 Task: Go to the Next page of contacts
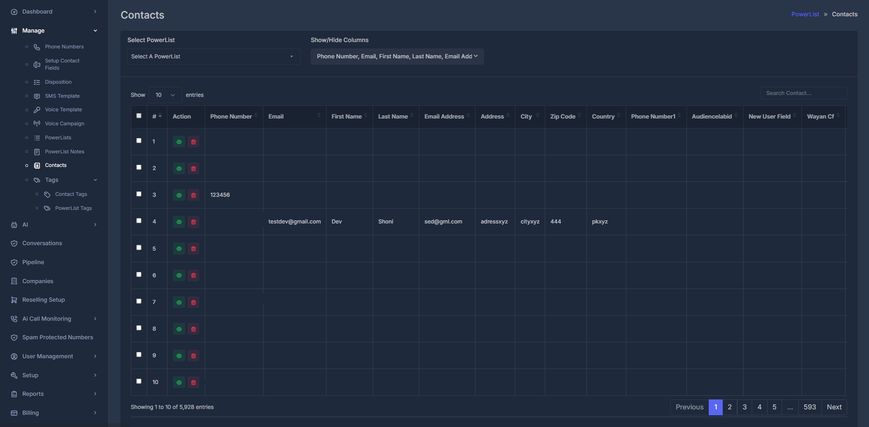tap(834, 407)
